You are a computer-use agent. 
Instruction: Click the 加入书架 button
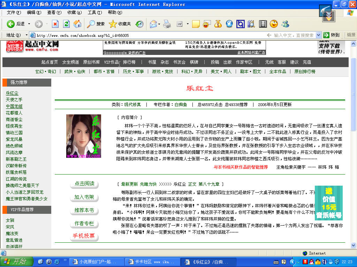point(84,197)
